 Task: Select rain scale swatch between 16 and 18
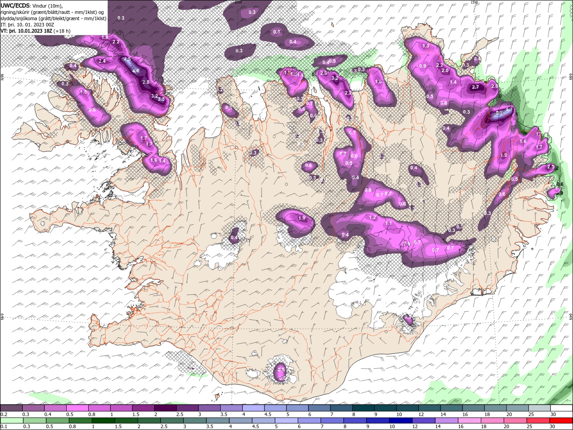click(470, 421)
